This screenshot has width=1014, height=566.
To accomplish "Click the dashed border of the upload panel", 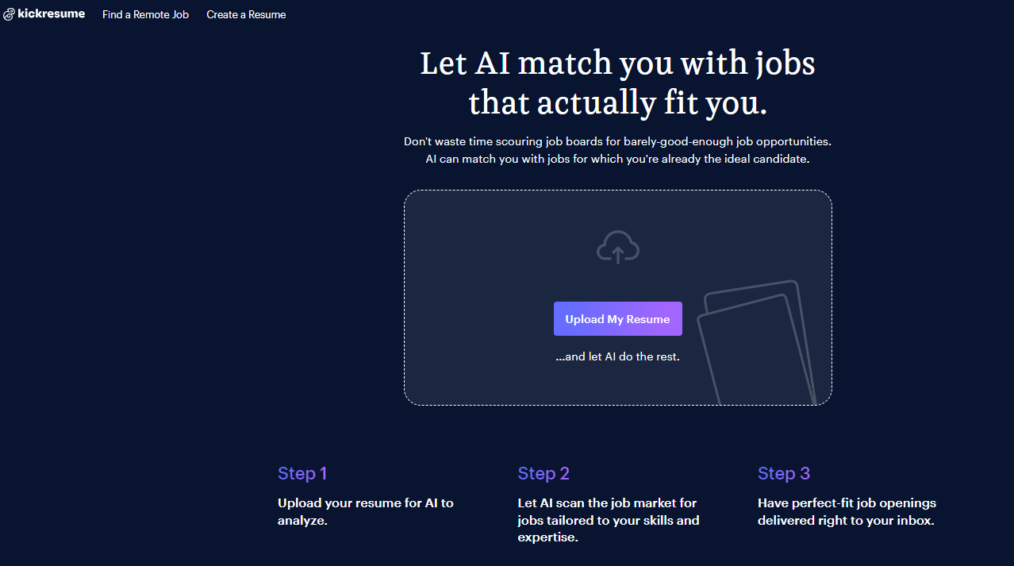I will 617,191.
